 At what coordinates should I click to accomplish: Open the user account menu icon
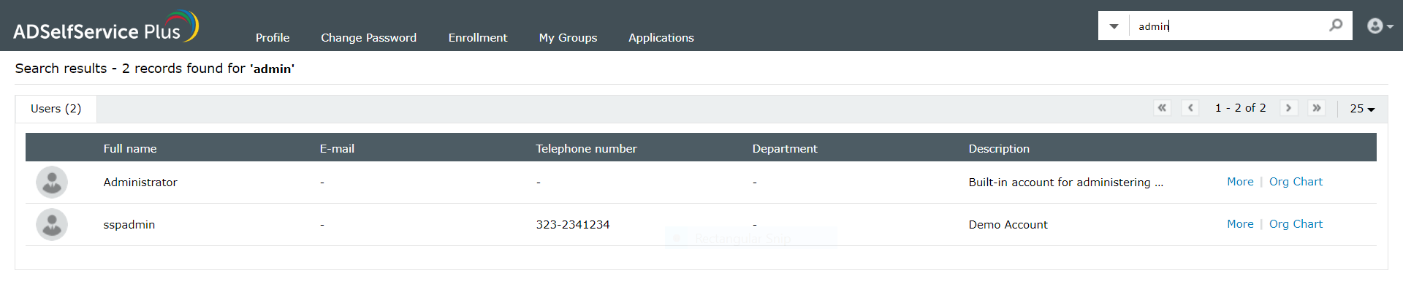coord(1378,26)
